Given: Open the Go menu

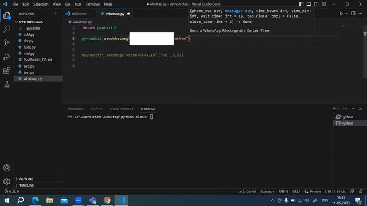Looking at the screenshot, I should [x=68, y=4].
